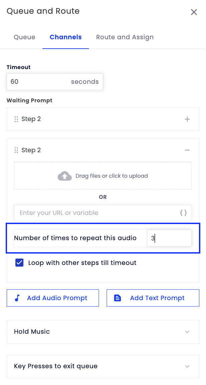Collapse the open step with minus icon

coord(187,150)
